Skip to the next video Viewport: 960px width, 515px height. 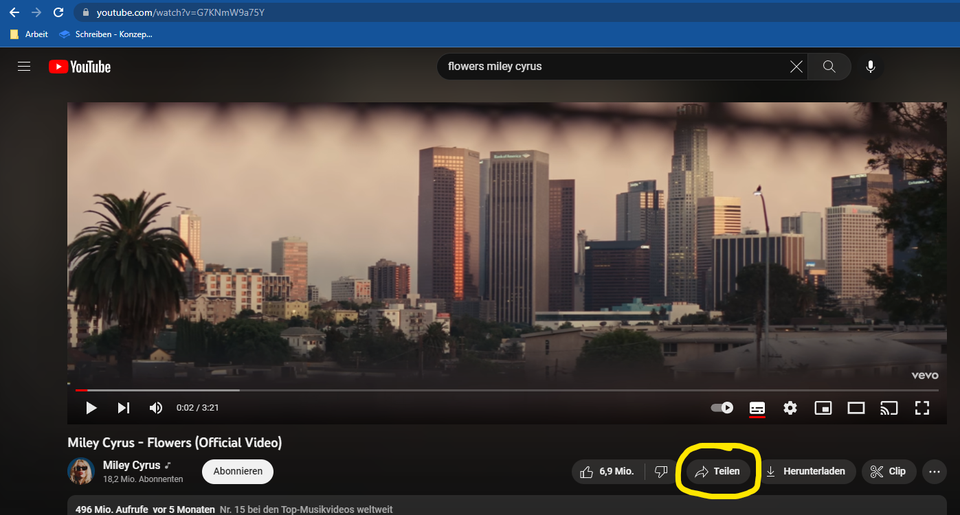click(x=124, y=408)
